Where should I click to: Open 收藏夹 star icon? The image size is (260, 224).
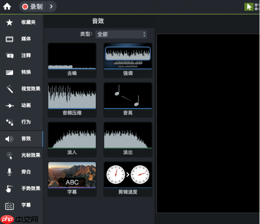[9, 22]
